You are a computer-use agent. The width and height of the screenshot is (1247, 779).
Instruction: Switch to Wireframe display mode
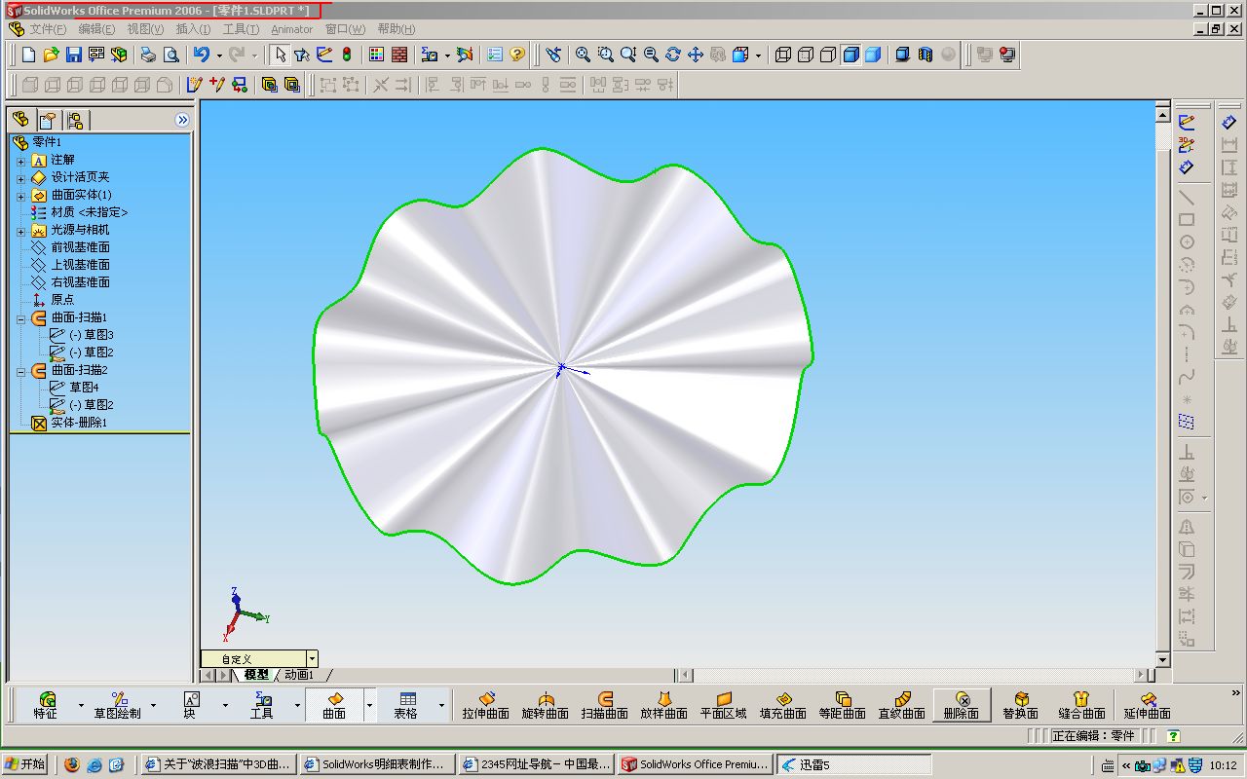pos(783,56)
